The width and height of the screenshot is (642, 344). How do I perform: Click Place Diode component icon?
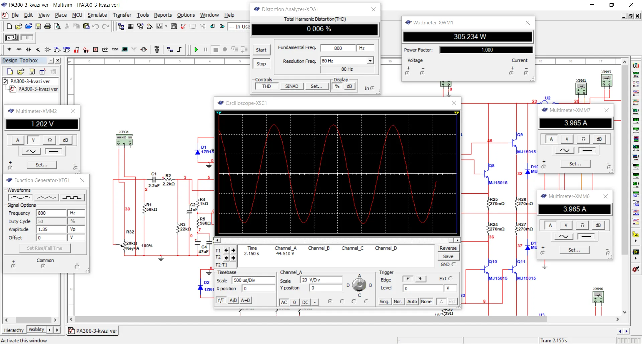28,49
